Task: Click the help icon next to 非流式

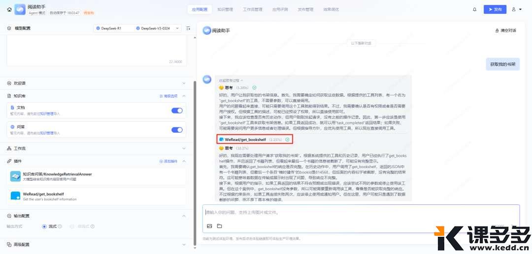Action: tap(92, 226)
